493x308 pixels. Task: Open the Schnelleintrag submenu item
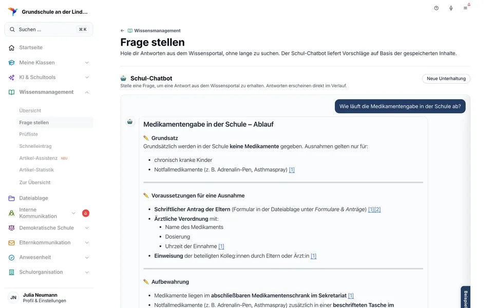pyautogui.click(x=35, y=146)
